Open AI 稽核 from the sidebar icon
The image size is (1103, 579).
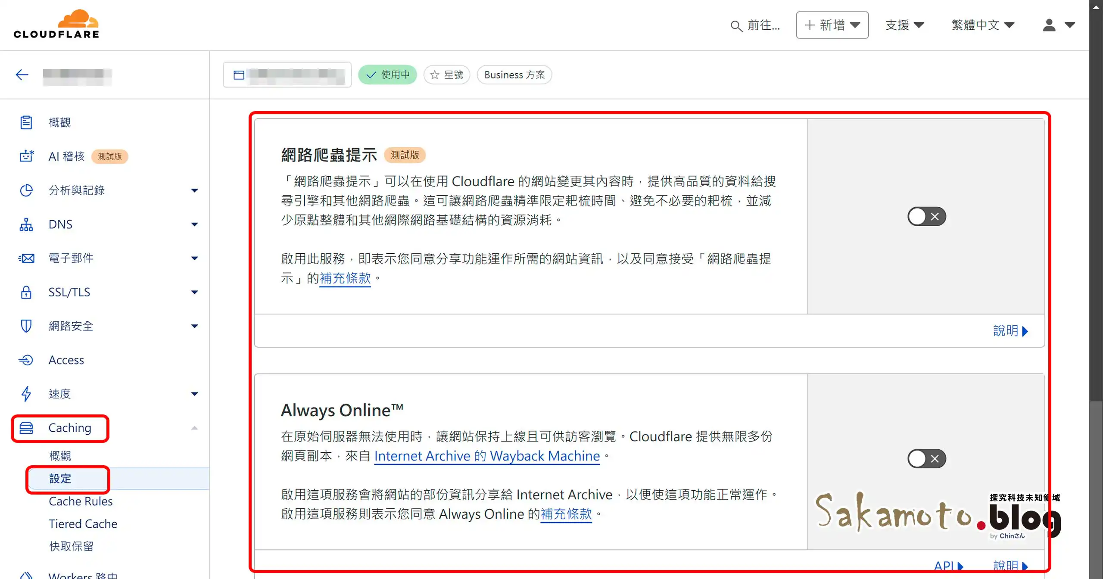click(27, 156)
